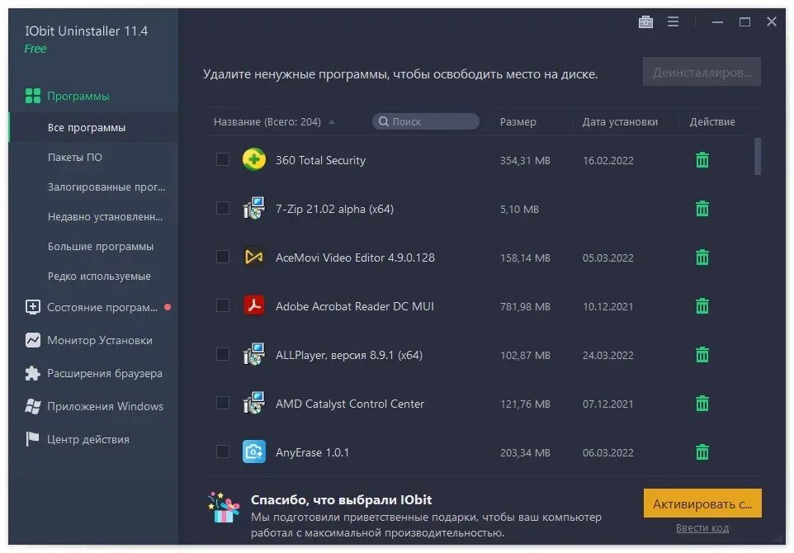The height and width of the screenshot is (553, 794).
Task: Click the date 24.03.2022
Action: pyautogui.click(x=607, y=355)
